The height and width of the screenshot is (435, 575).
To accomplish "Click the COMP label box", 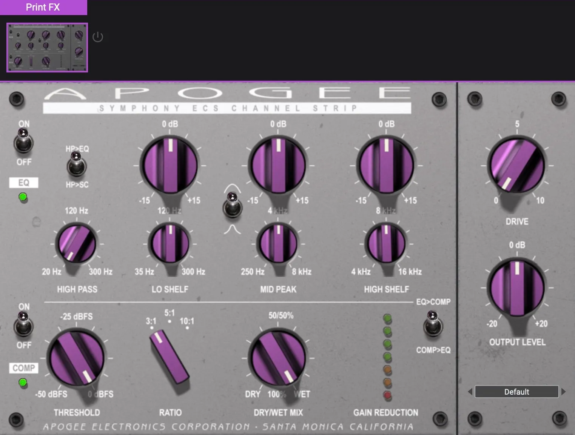I will pos(24,368).
